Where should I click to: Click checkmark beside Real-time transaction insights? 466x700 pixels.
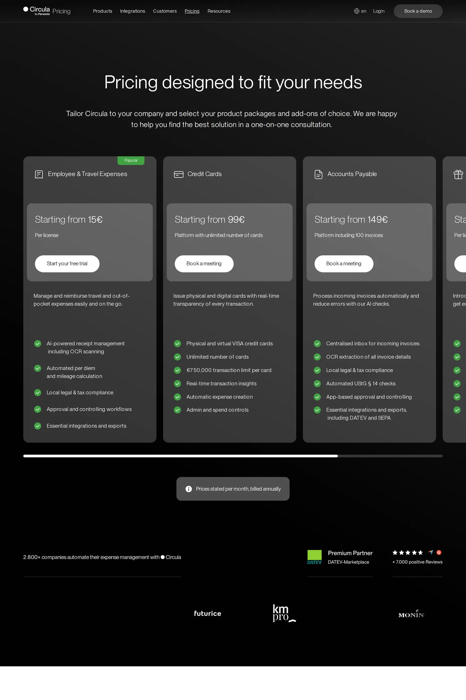point(177,384)
